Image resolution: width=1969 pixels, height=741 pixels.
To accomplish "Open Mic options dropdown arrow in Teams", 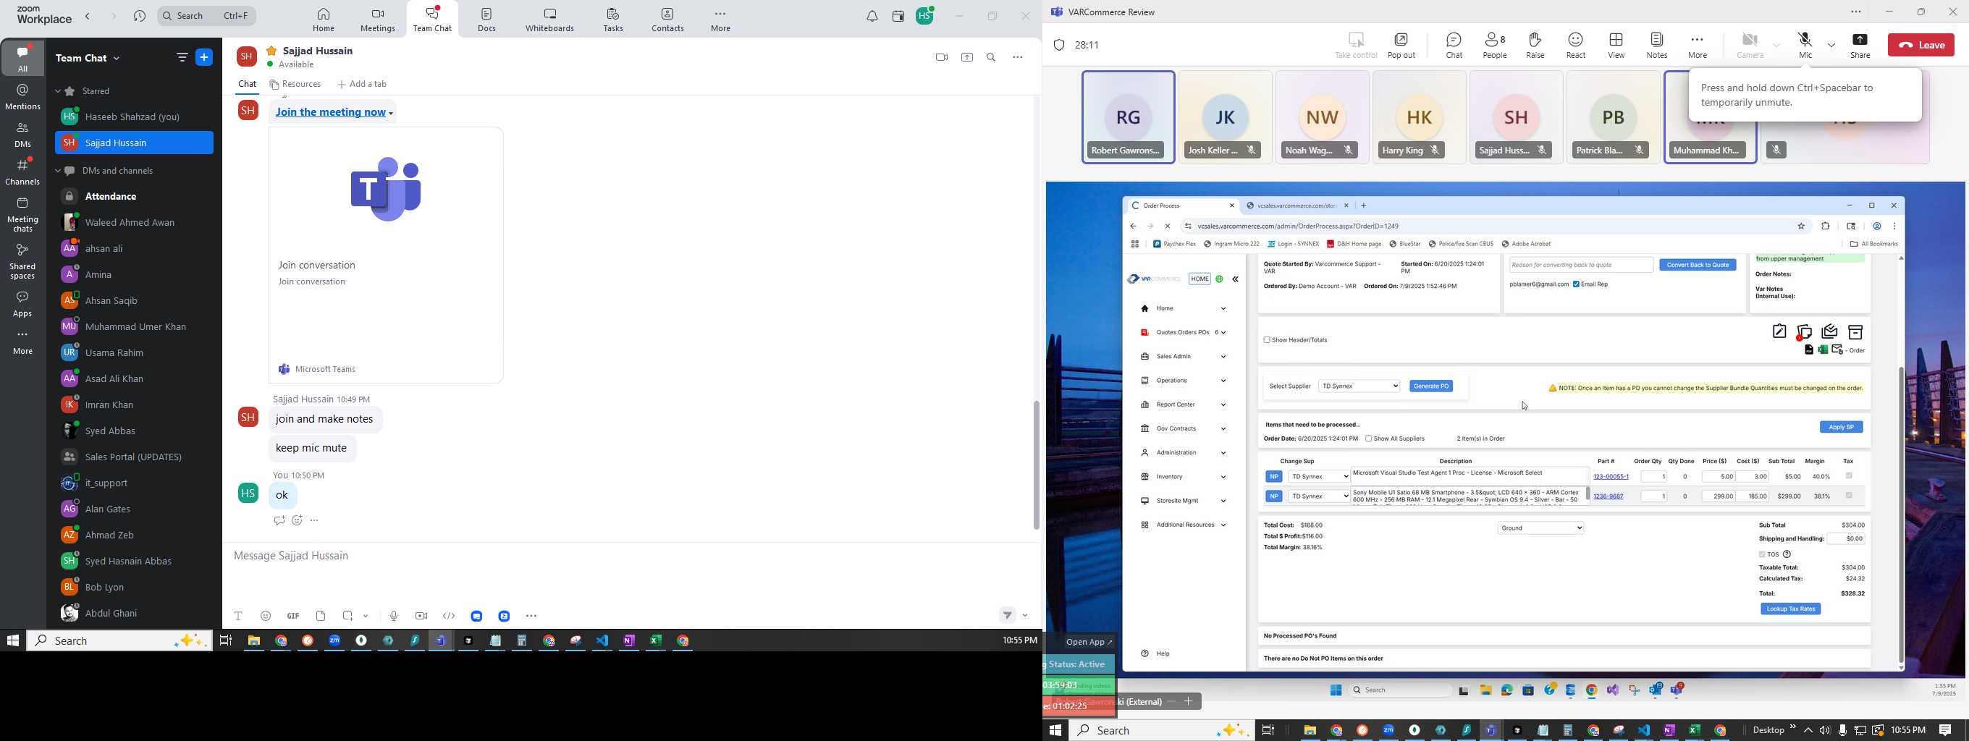I will click(1831, 45).
